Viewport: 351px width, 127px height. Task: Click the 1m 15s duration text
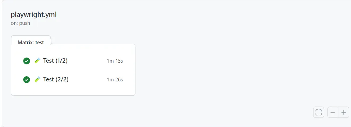pos(115,61)
